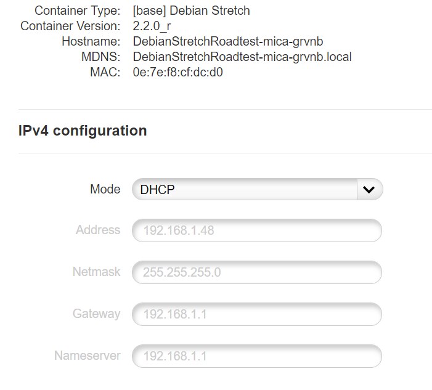Click the Netmask field label

(x=96, y=272)
